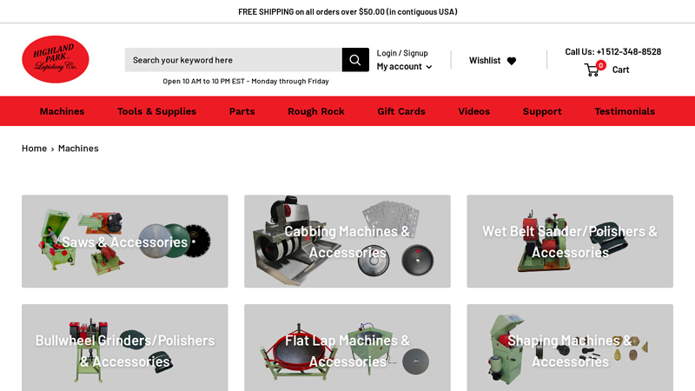Viewport: 695px width, 391px height.
Task: Click the Login / Signup link
Action: coord(402,53)
